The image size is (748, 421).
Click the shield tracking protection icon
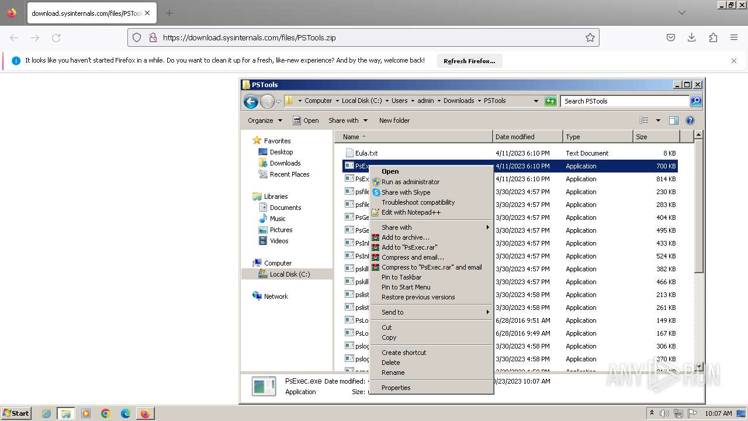click(x=137, y=37)
